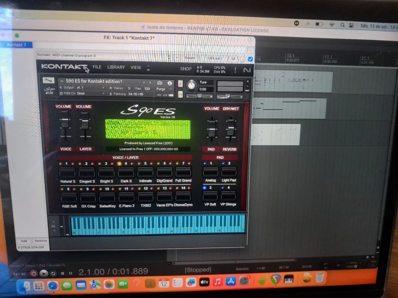Click the transport Pause button
The width and height of the screenshot is (398, 298).
[x=71, y=273]
